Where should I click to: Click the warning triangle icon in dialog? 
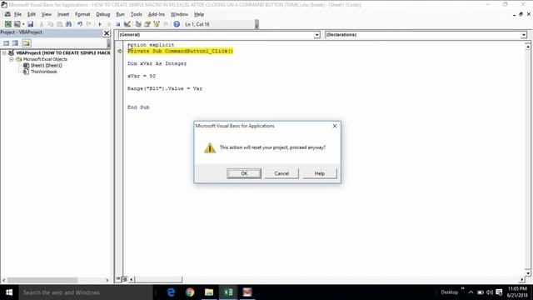coord(210,148)
